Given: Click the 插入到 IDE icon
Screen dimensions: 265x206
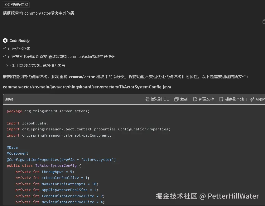Looking at the screenshot, I should [x=147, y=99].
